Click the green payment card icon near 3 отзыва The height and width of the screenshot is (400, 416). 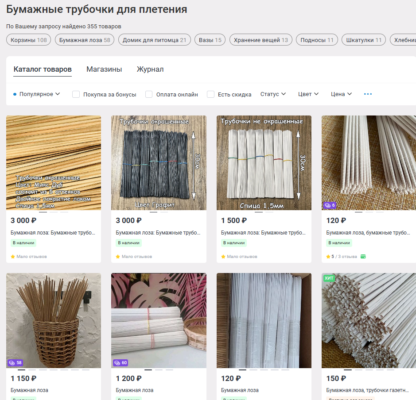(x=363, y=257)
